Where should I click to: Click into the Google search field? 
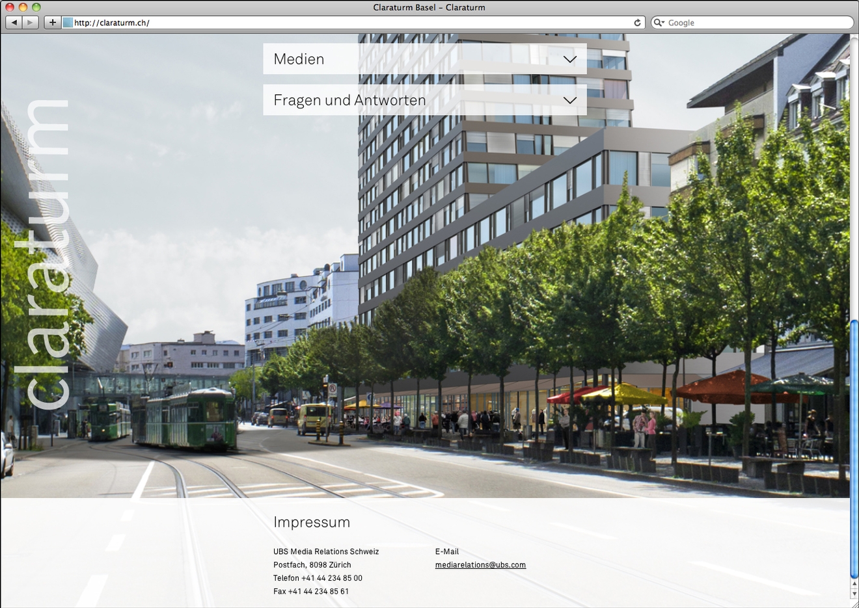pyautogui.click(x=755, y=23)
